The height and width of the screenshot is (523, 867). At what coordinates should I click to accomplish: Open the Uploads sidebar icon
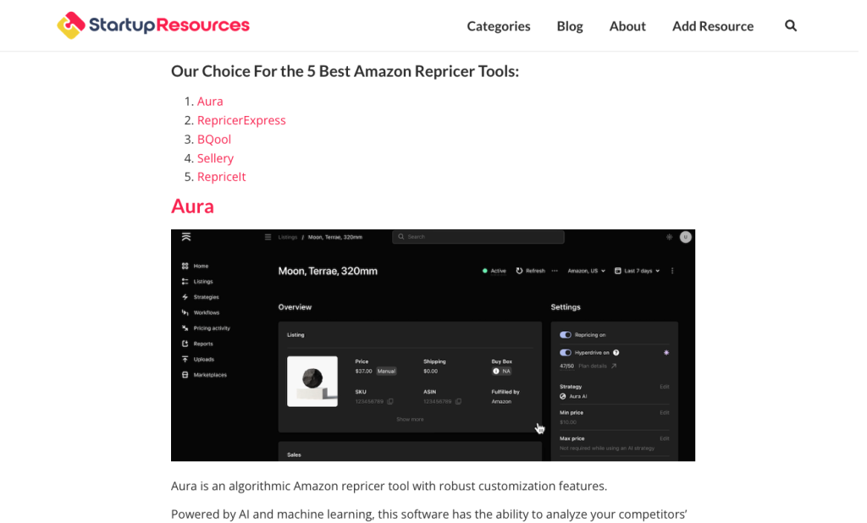click(185, 359)
